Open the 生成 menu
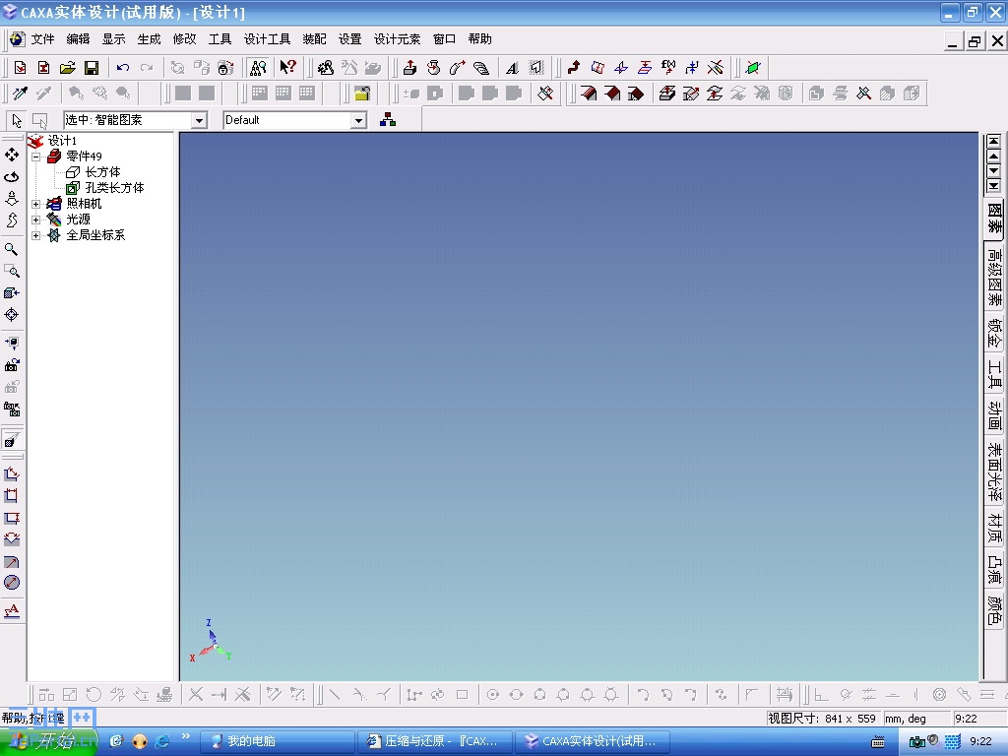The width and height of the screenshot is (1008, 756). point(149,39)
